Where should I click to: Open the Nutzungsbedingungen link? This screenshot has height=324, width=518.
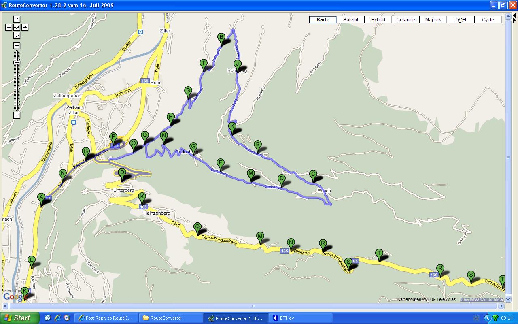482,299
